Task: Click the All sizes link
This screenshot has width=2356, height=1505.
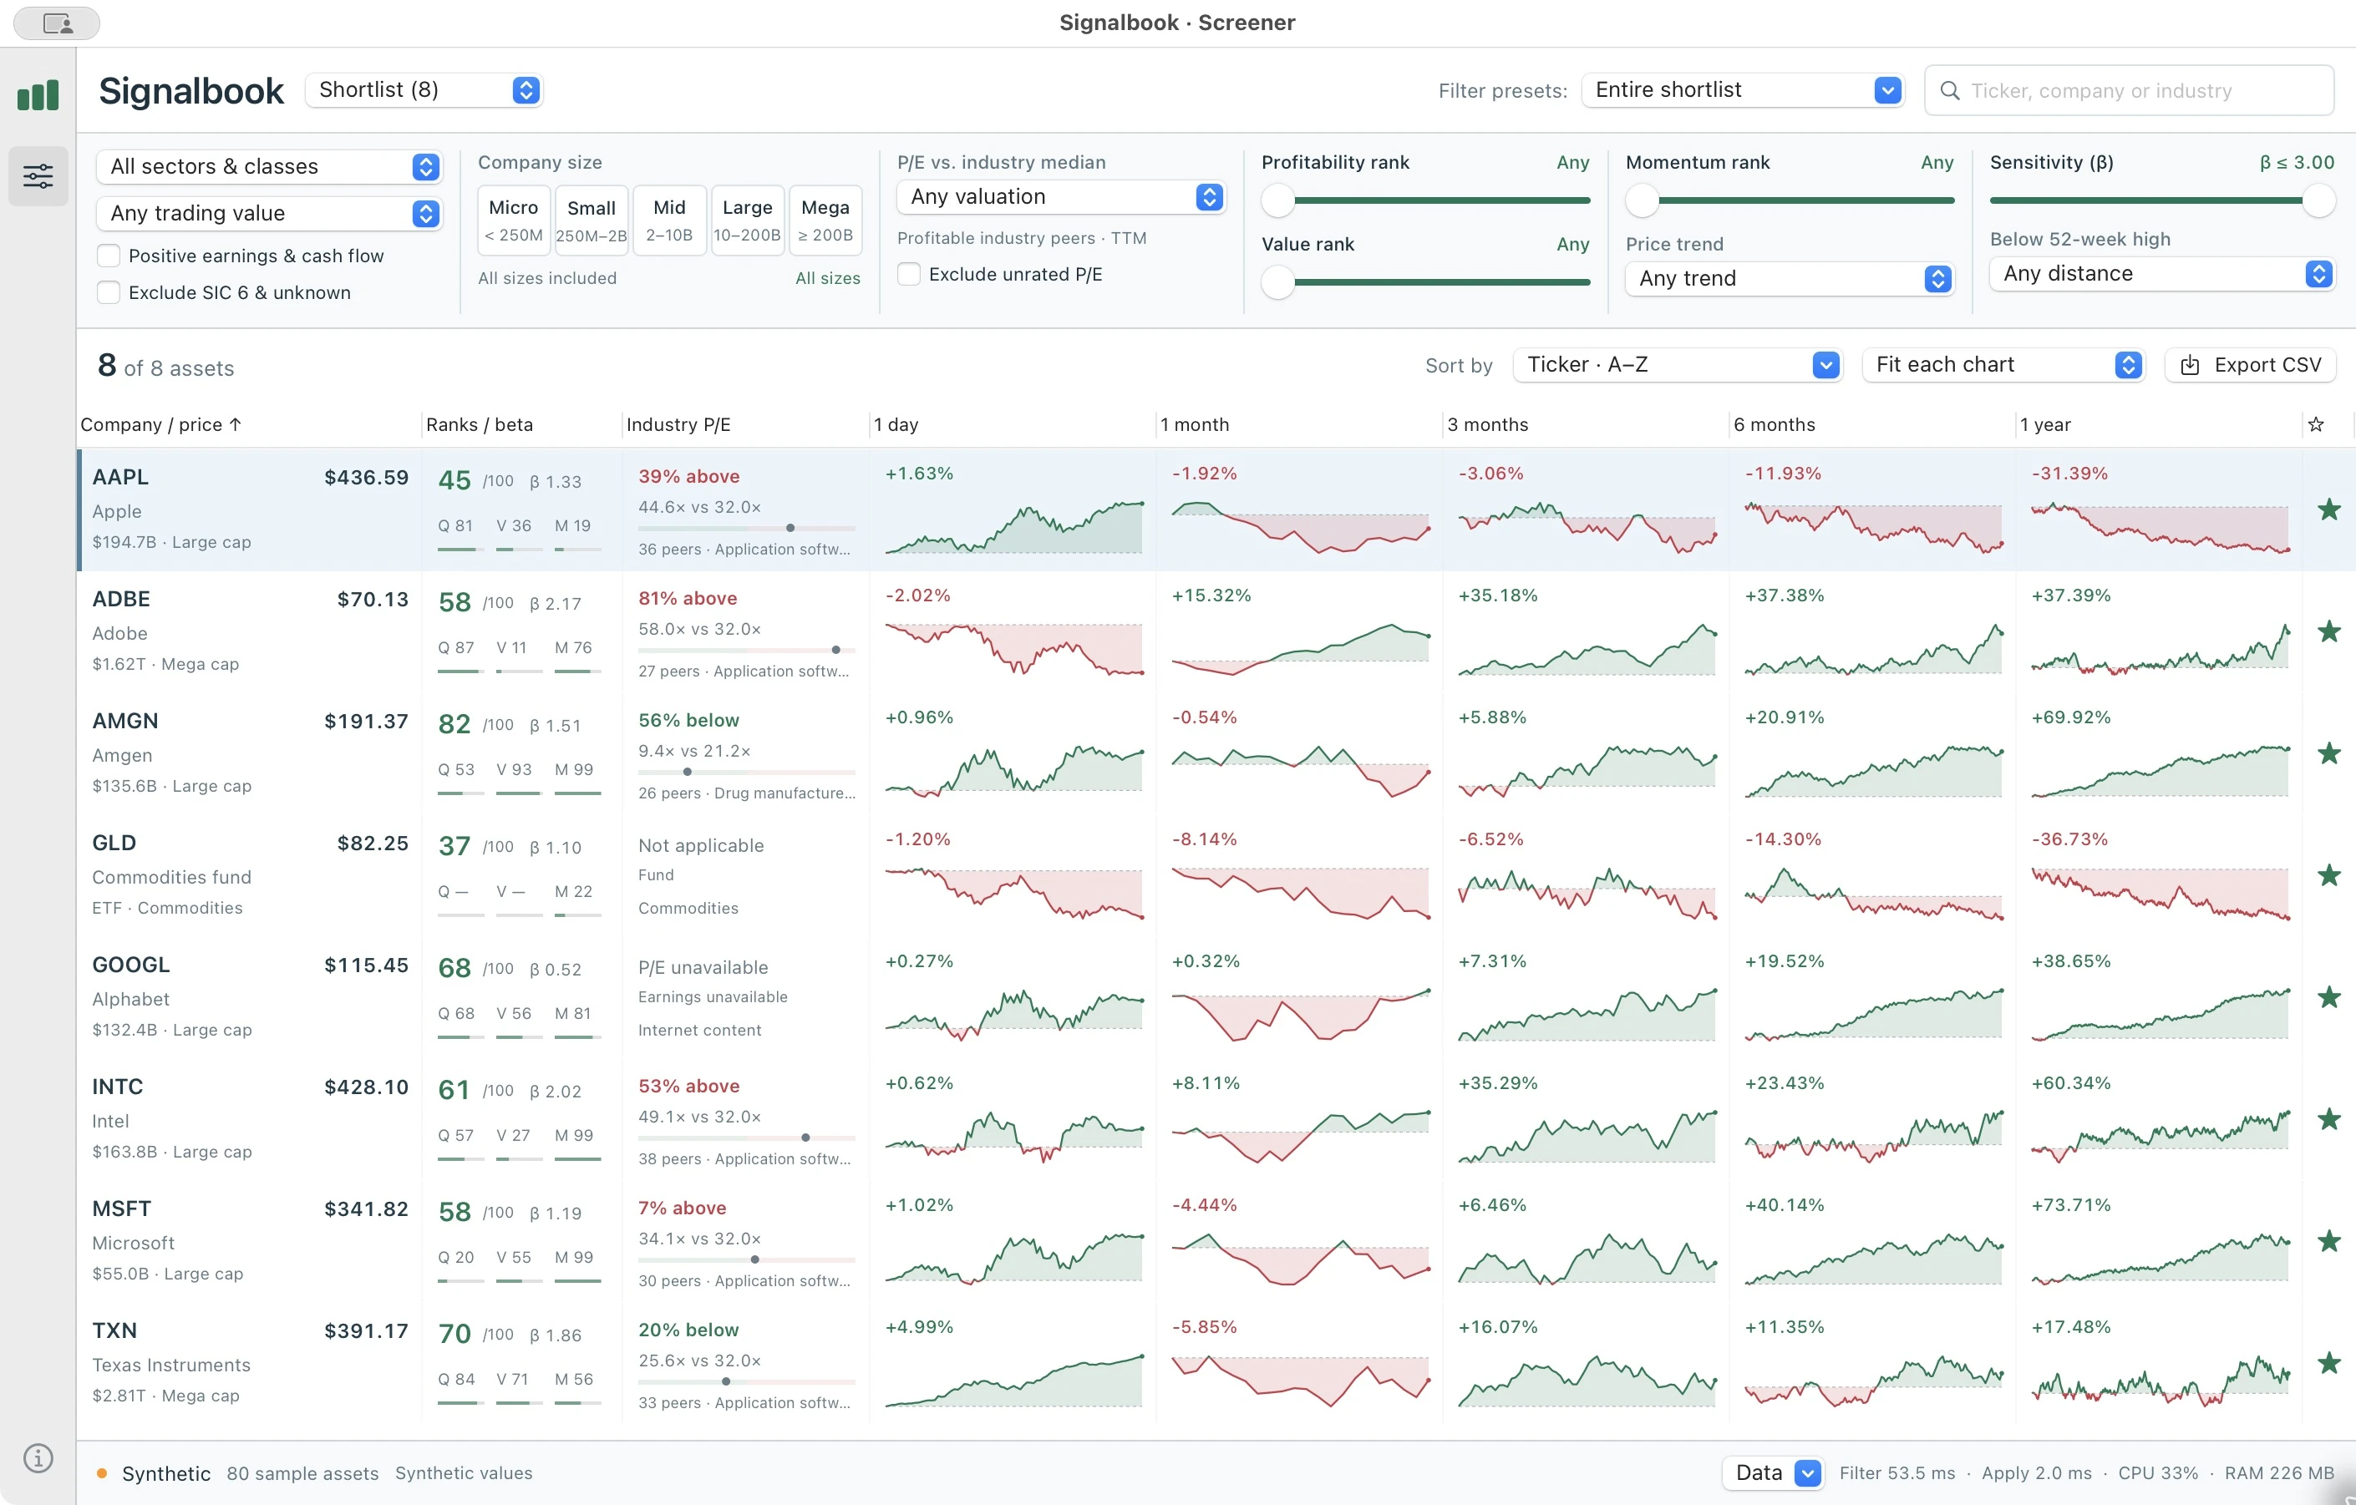Action: [x=828, y=279]
